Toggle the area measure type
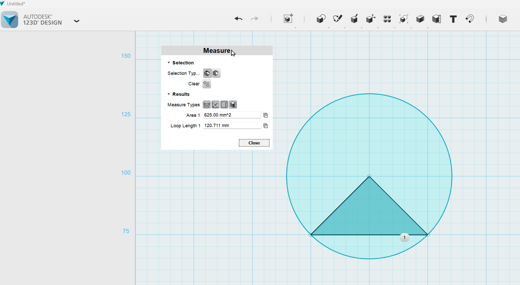This screenshot has width=520, height=285. (x=224, y=104)
